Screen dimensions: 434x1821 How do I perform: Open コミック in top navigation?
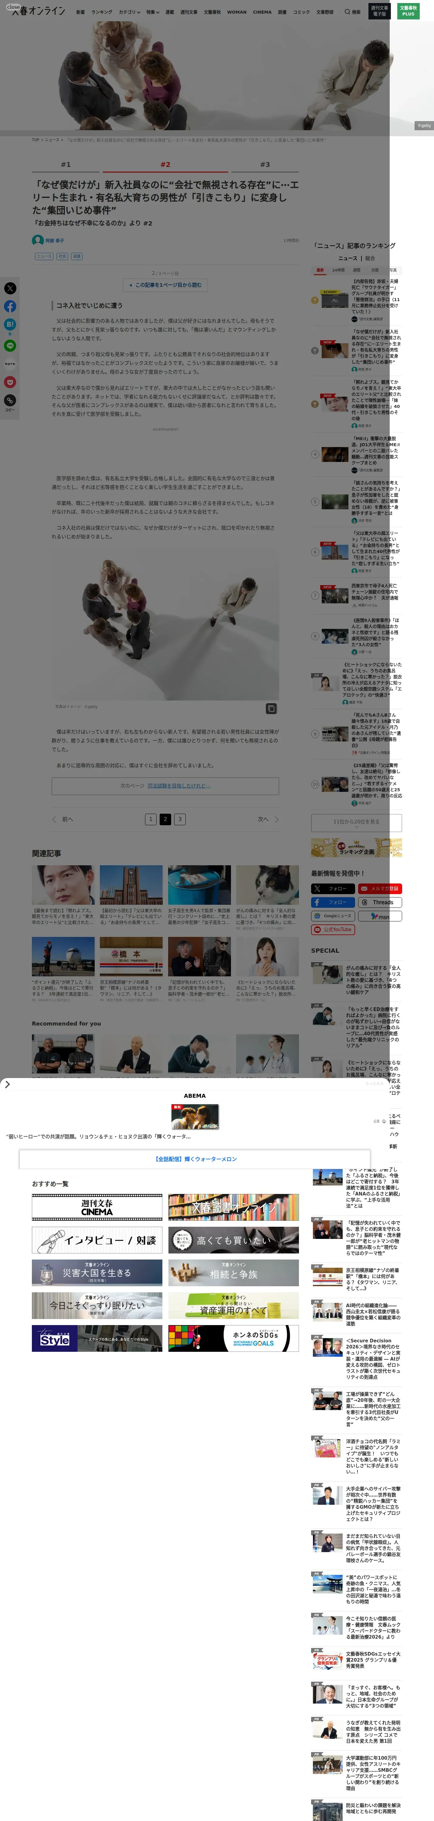click(x=301, y=12)
